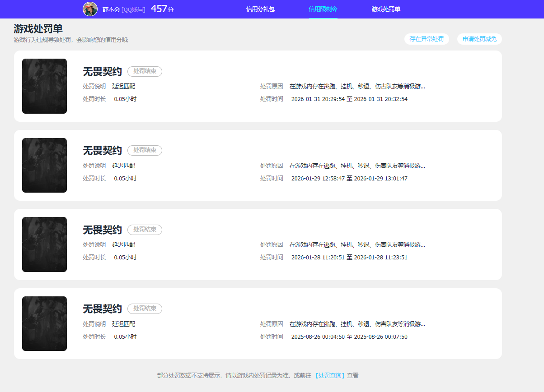Viewport: 544px width, 392px height.
Task: Select the third 无畏契约 game icon
Action: pyautogui.click(x=44, y=244)
